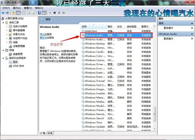Open 更多操作 under 服务 actions
This screenshot has width=195, height=140.
pyautogui.click(x=168, y=28)
